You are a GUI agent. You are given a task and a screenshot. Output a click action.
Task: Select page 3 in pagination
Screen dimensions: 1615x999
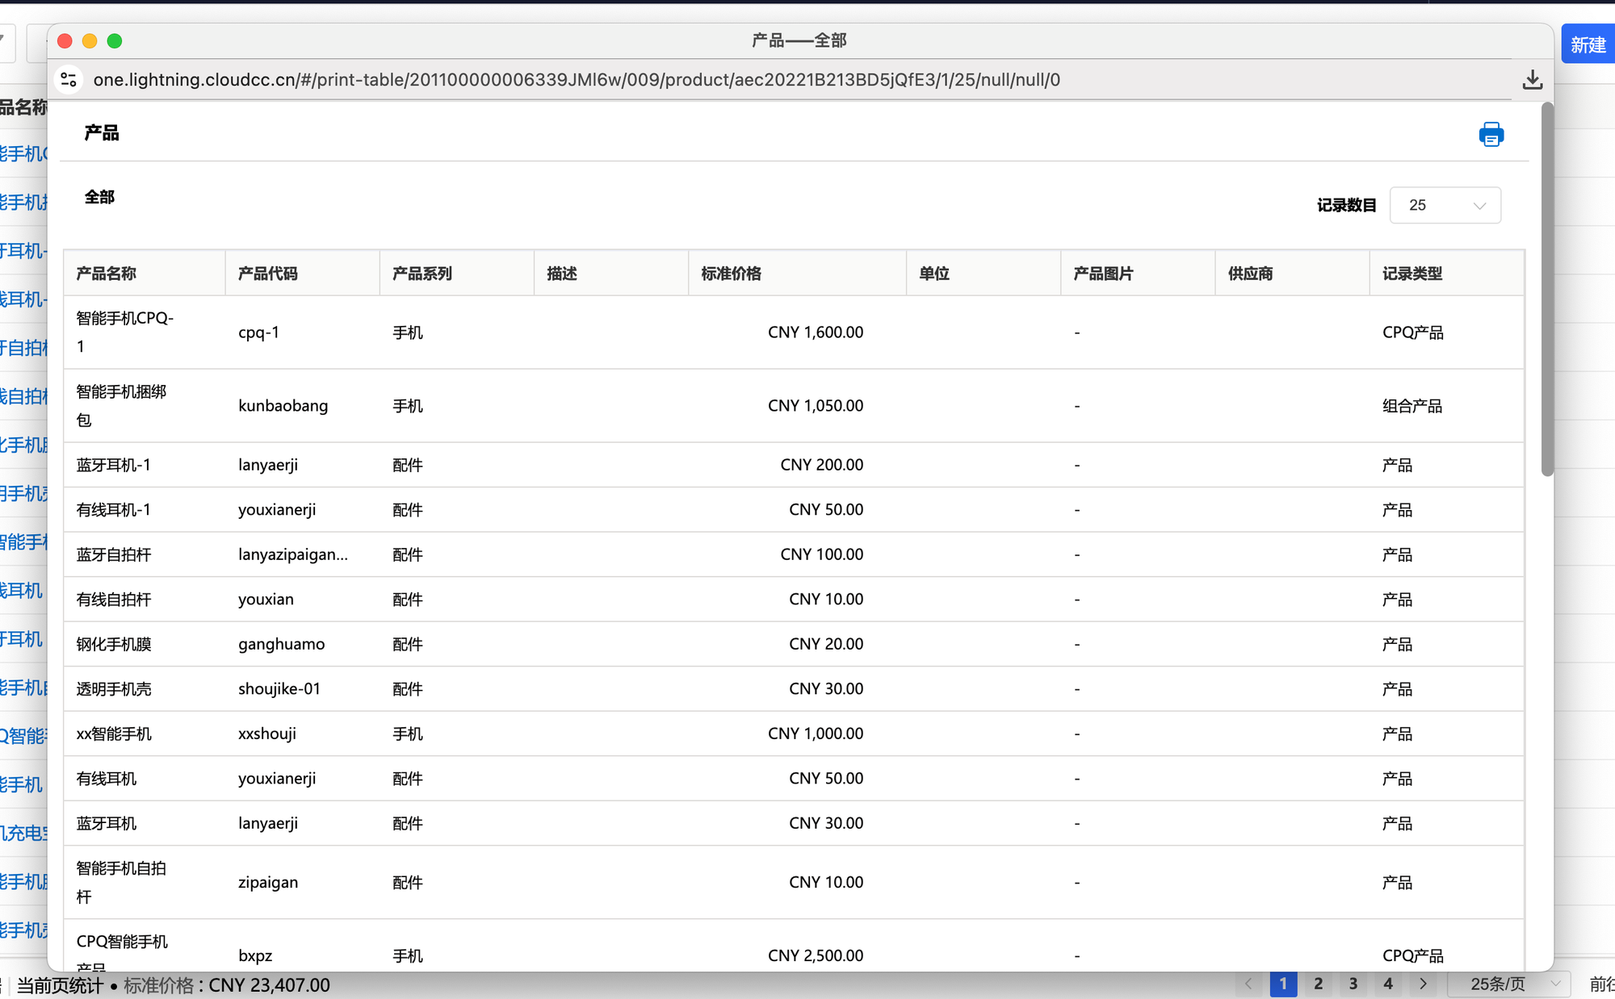pyautogui.click(x=1353, y=984)
